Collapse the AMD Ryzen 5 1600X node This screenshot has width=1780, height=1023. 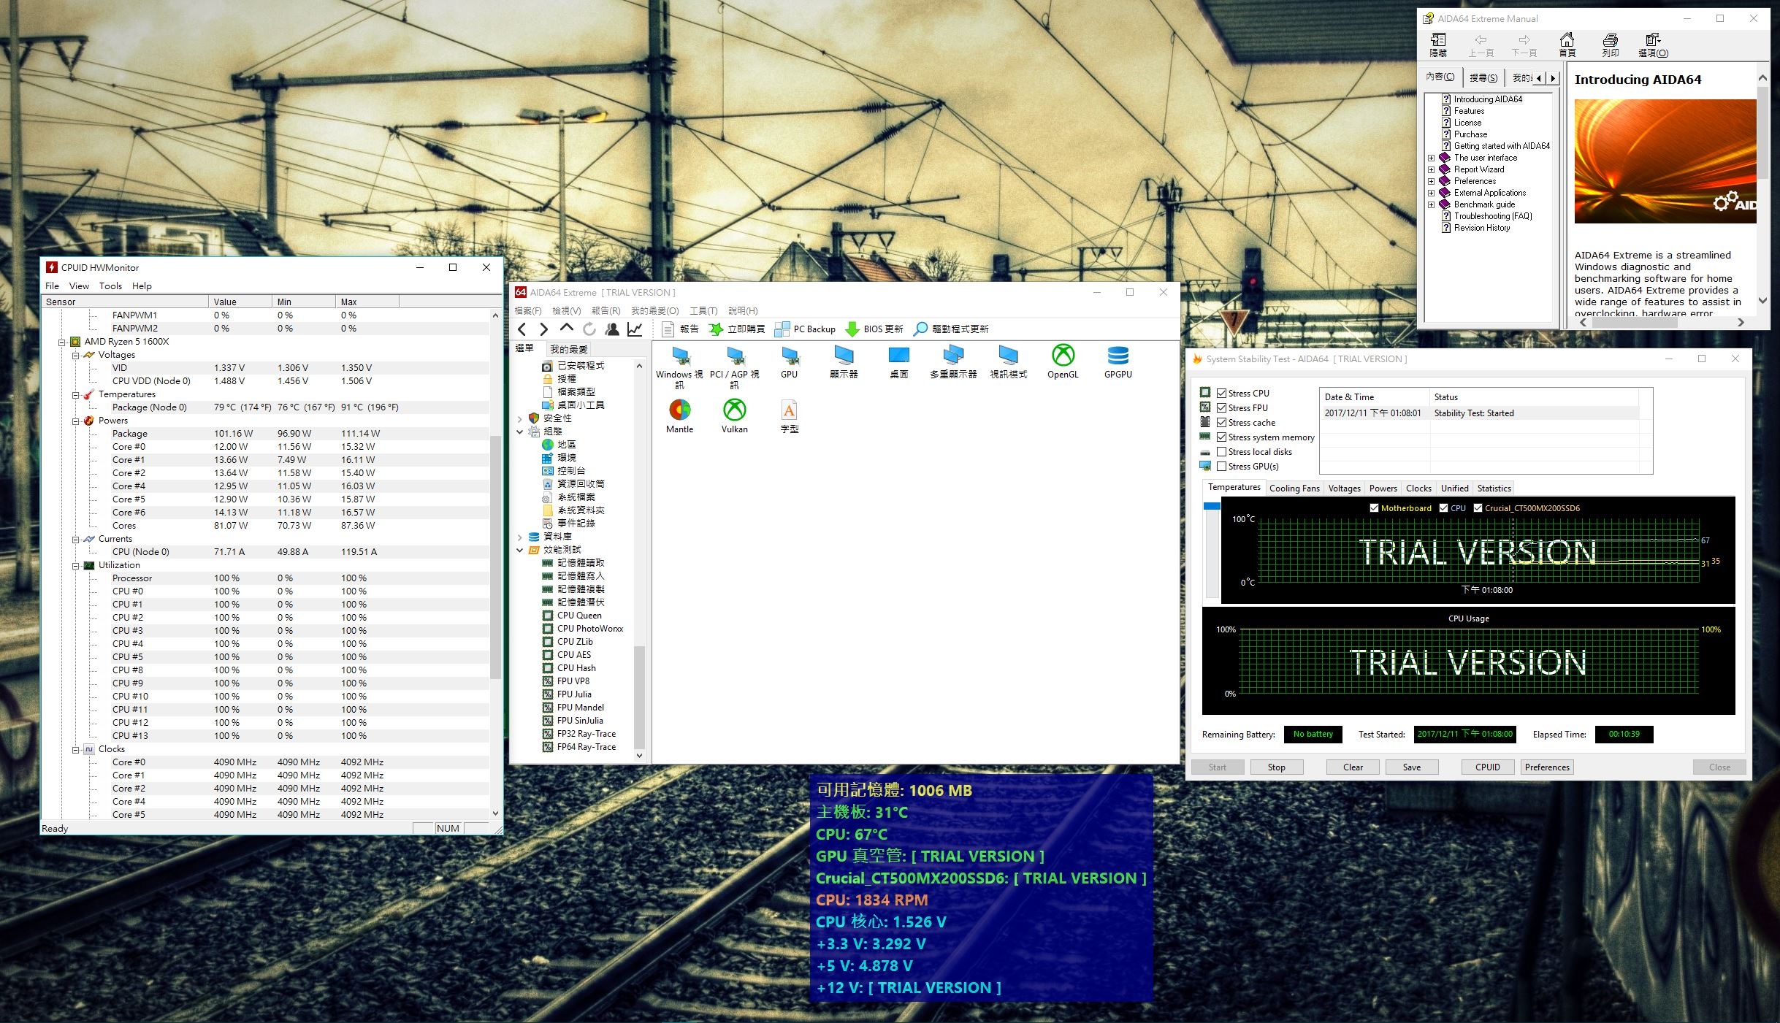[62, 342]
